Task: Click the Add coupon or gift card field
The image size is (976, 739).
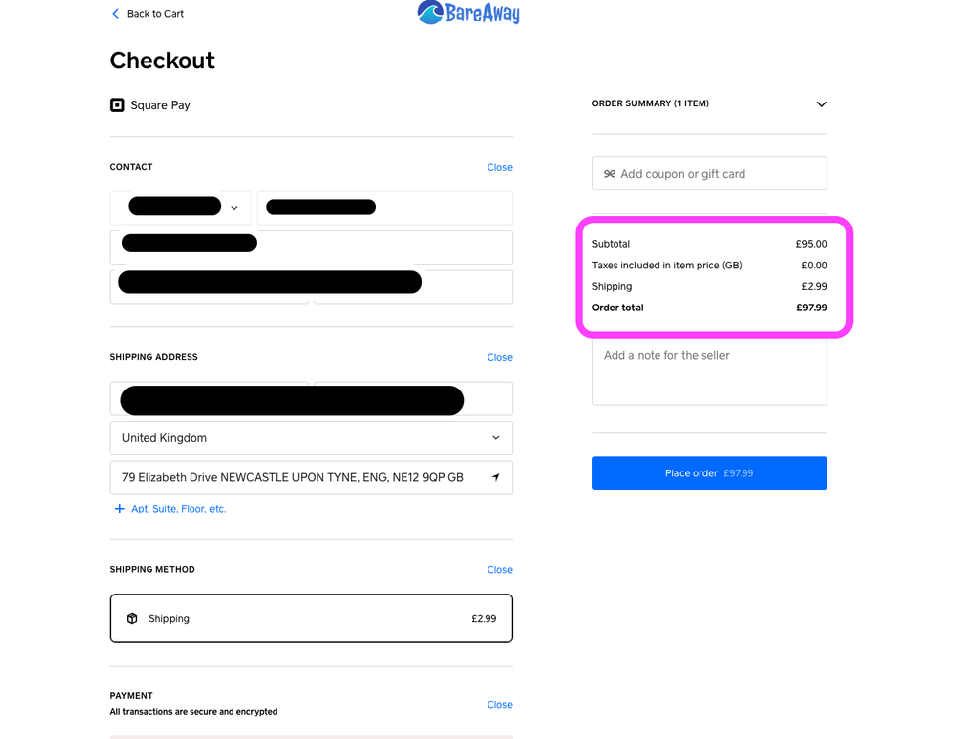Action: coord(718,174)
